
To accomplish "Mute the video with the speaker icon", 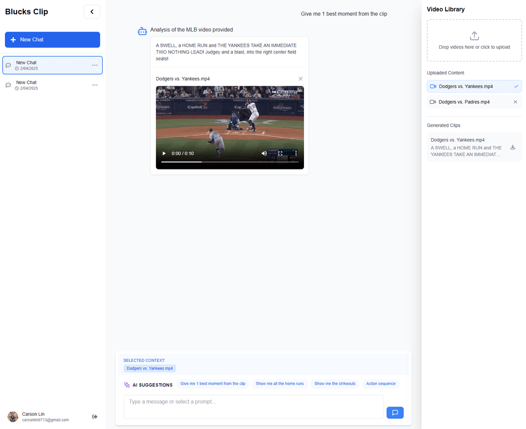I will [264, 153].
